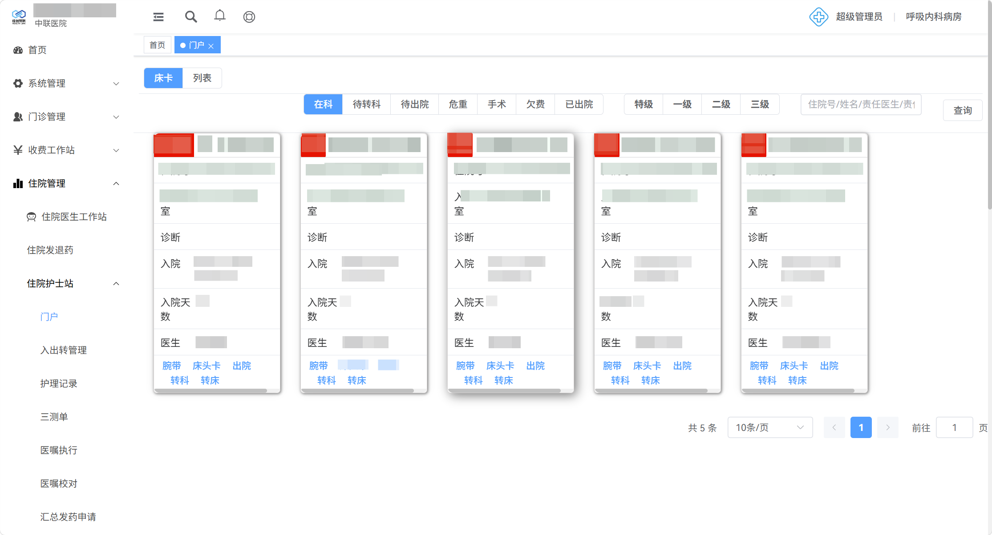This screenshot has height=535, width=992.
Task: Filter by 危重 status
Action: tap(458, 104)
